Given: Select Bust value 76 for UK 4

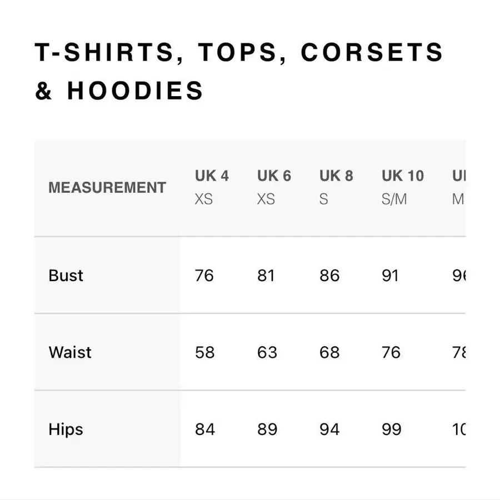Looking at the screenshot, I should 204,276.
